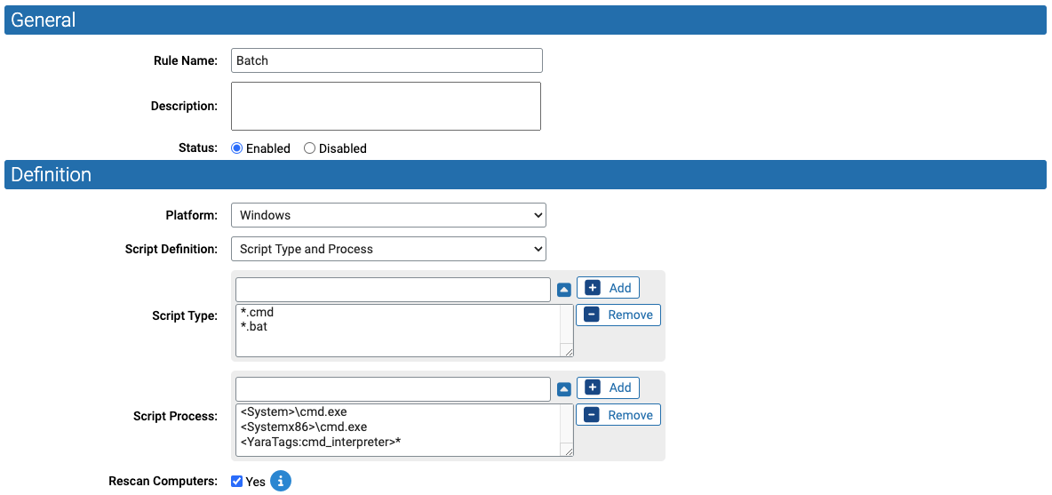Click minus icon to remove Script Type
This screenshot has width=1052, height=495.
[591, 315]
